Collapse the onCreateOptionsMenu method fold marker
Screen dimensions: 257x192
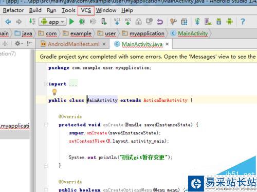(46, 190)
